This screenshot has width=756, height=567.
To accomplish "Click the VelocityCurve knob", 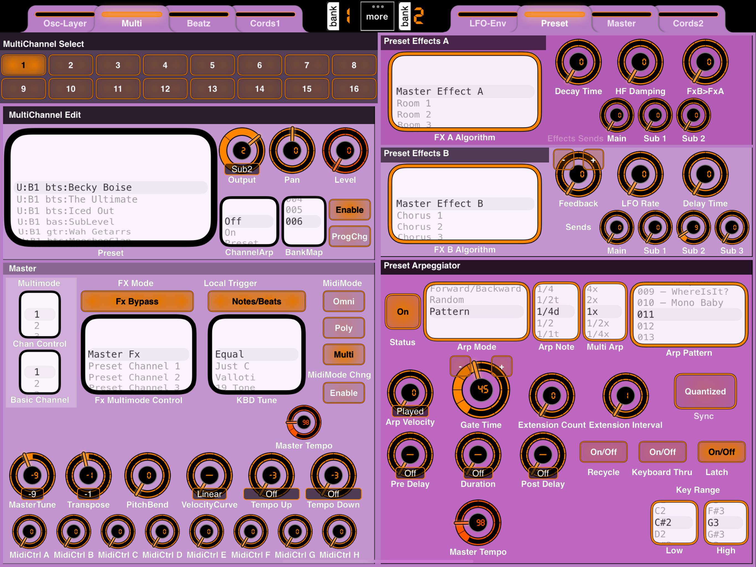I will 209,475.
